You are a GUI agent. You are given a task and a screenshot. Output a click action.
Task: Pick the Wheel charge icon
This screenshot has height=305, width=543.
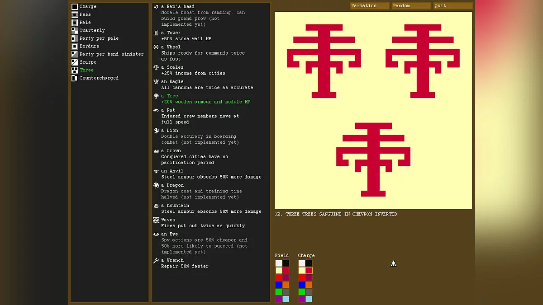click(x=156, y=47)
